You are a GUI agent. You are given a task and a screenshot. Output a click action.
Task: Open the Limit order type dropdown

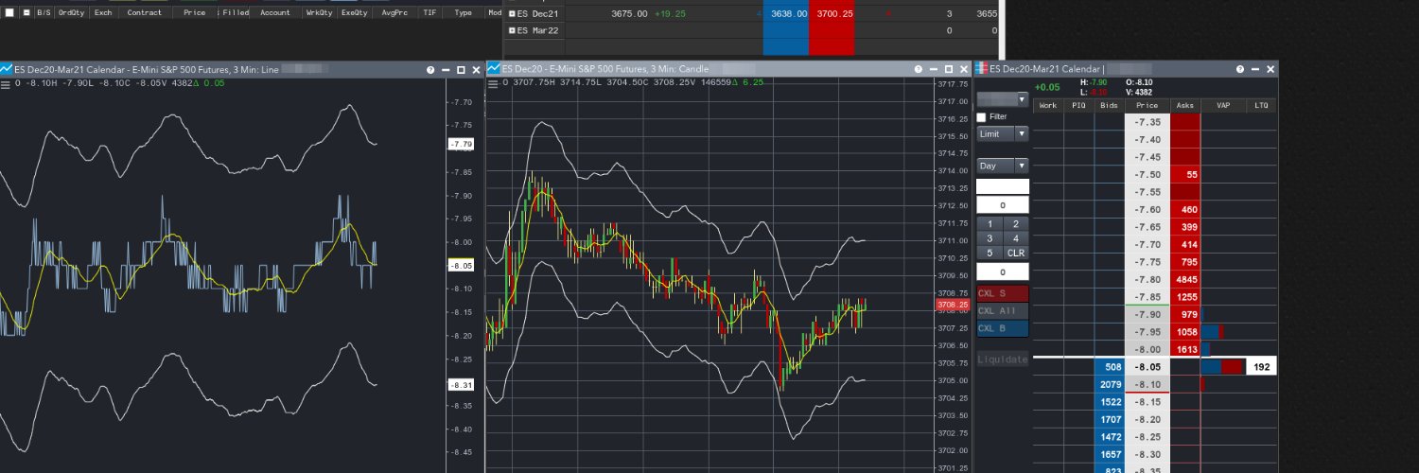[1003, 134]
